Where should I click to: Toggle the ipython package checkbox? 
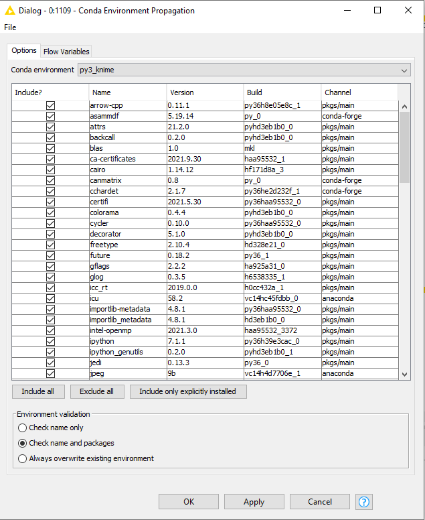pos(50,341)
